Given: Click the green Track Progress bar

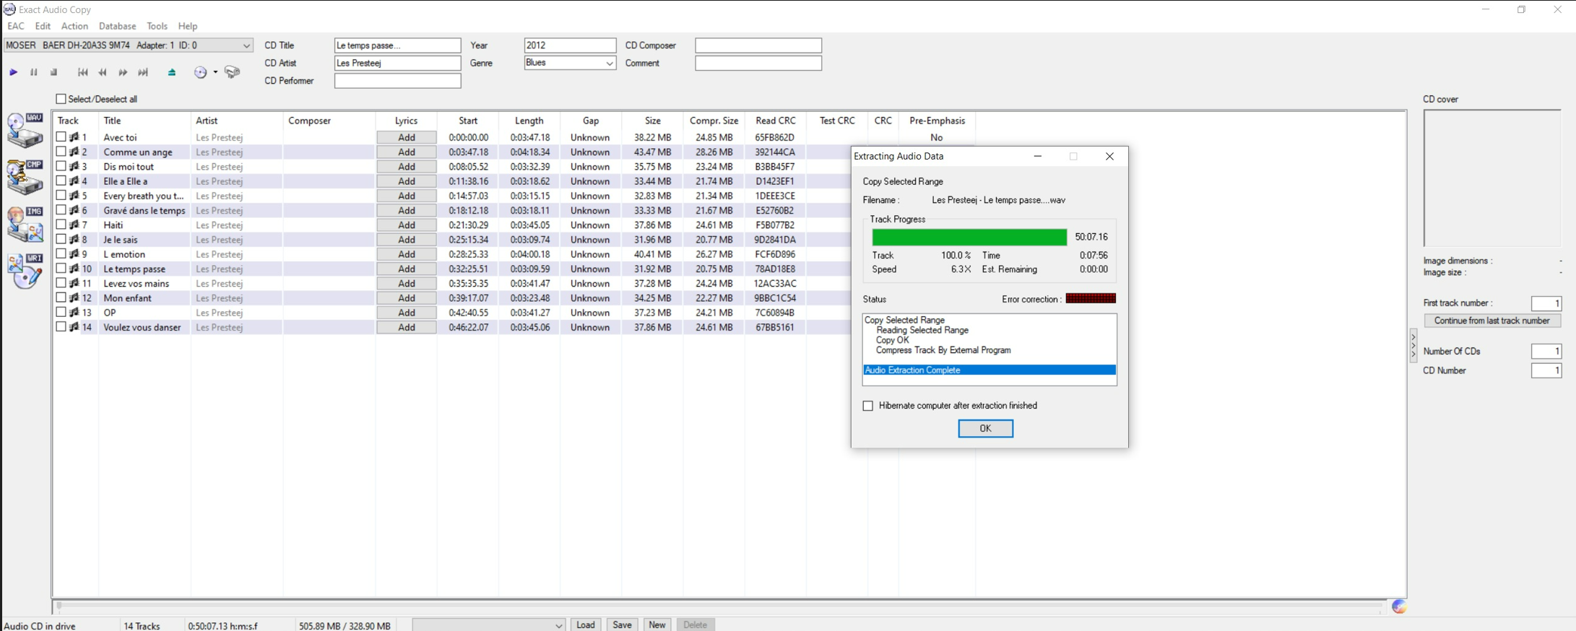Looking at the screenshot, I should tap(969, 237).
